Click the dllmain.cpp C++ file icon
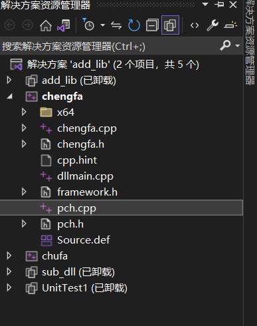 click(x=46, y=176)
